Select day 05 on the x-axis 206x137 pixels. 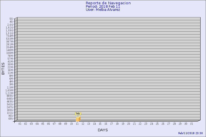tap(43, 124)
